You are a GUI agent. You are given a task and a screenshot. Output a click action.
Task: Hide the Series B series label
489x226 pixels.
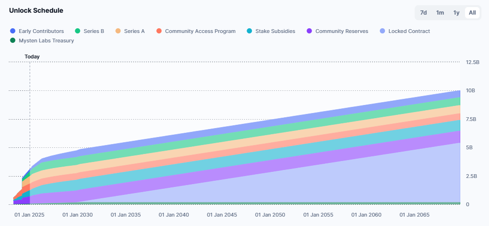tap(94, 31)
